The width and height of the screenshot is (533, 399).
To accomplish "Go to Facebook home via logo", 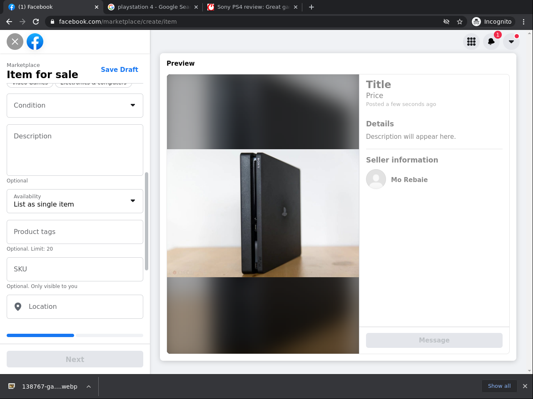I will point(35,42).
